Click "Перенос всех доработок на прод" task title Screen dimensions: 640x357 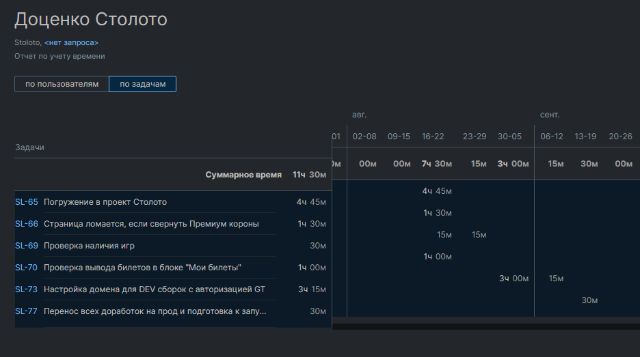click(155, 311)
